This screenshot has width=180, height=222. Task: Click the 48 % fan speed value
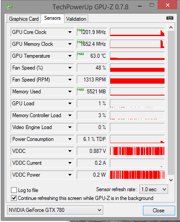point(92,68)
